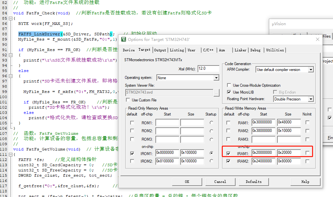333x197 pixels.
Task: Select the ROM3 Startup radio button
Action: pyautogui.click(x=211, y=139)
